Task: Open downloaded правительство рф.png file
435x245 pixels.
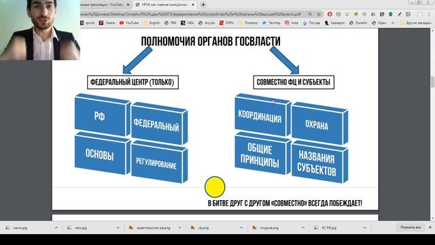Action: click(150, 227)
